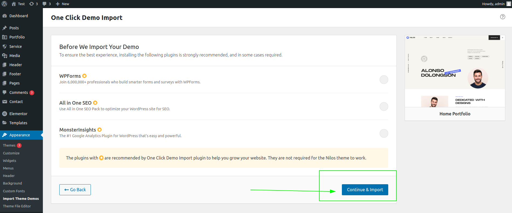Open the Menus submenu link
The height and width of the screenshot is (213, 512).
pos(8,168)
